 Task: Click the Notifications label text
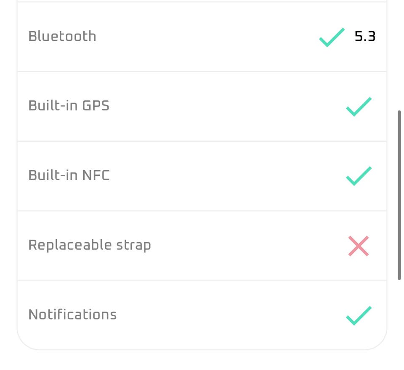click(x=72, y=314)
